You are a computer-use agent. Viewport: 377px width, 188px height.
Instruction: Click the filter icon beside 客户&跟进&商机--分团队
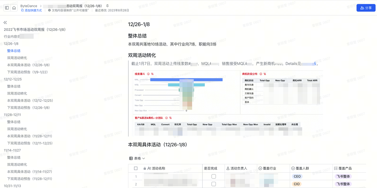(x=171, y=118)
